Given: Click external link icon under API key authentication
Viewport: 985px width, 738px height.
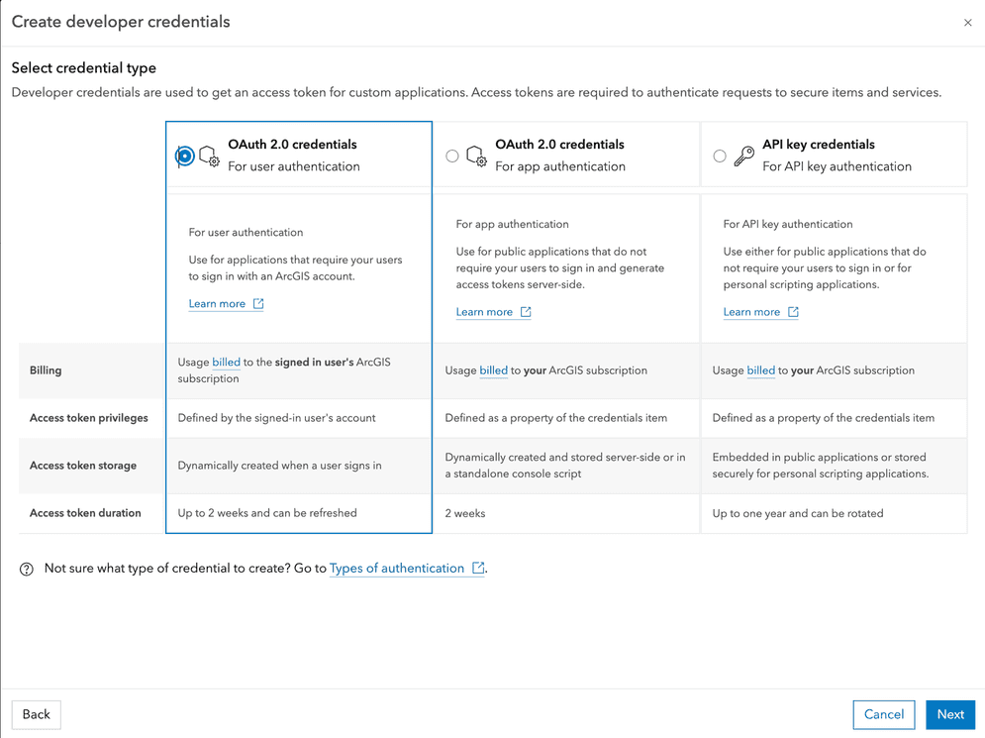Looking at the screenshot, I should coord(793,312).
